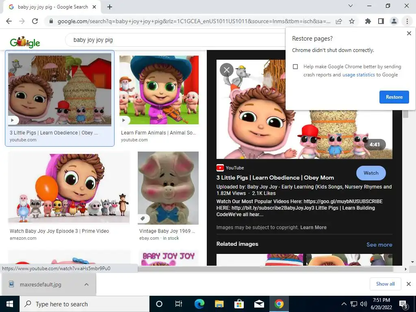This screenshot has height=312, width=416.
Task: Click the Watch button
Action: click(x=371, y=173)
